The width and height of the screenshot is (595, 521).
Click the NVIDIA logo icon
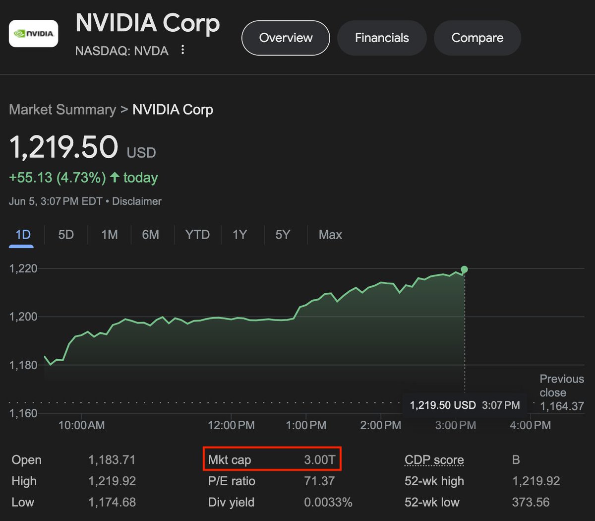point(34,34)
